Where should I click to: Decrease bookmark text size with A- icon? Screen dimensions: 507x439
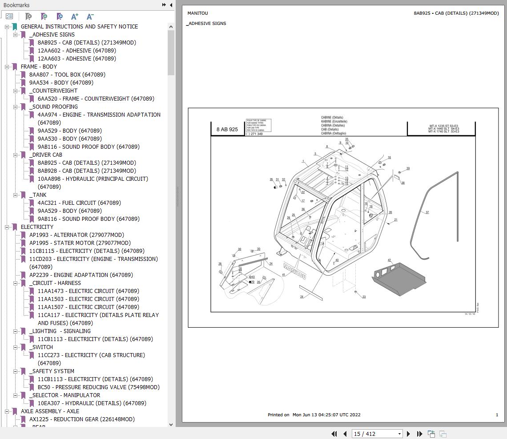click(90, 16)
